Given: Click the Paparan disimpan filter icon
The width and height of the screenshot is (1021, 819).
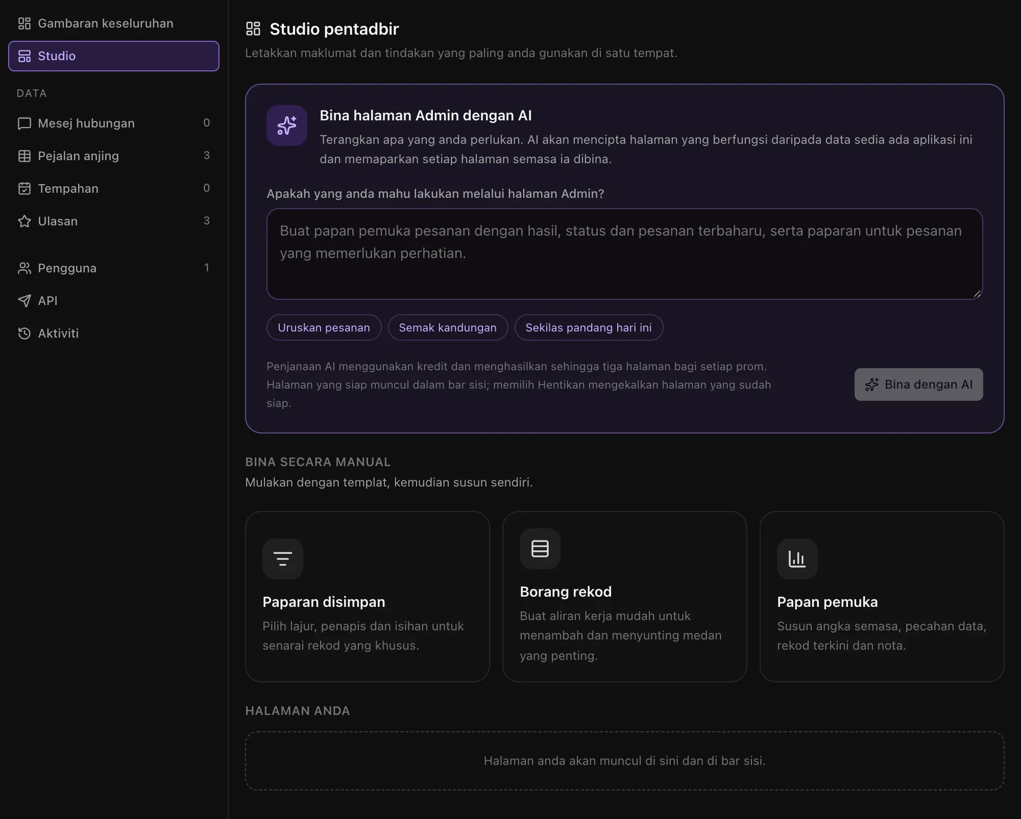Looking at the screenshot, I should point(283,559).
